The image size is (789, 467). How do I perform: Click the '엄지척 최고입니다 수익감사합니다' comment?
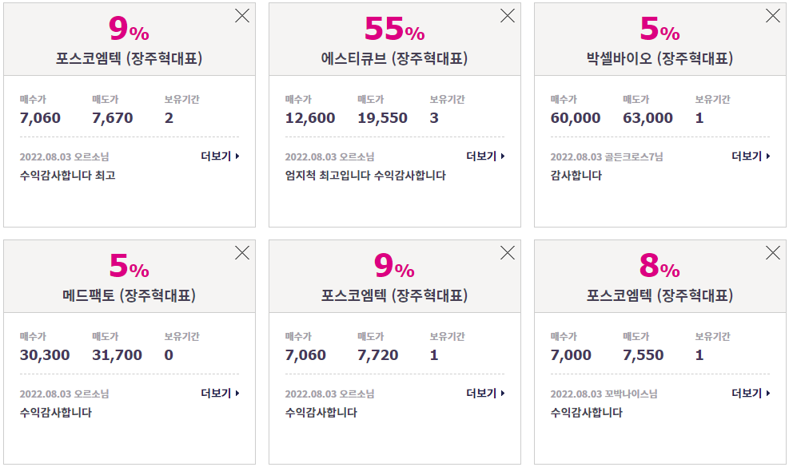pyautogui.click(x=365, y=176)
